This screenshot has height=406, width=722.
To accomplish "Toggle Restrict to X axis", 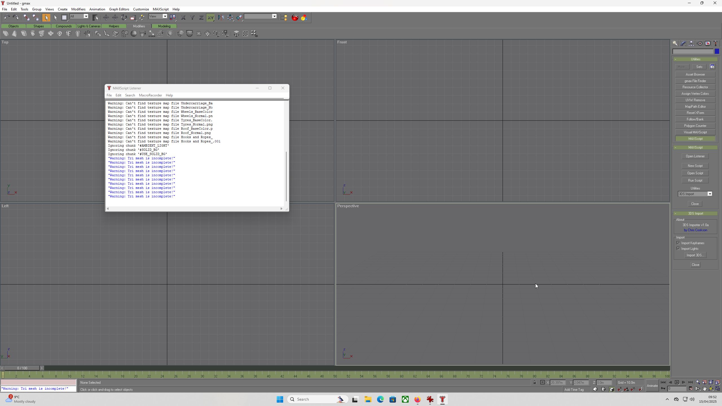I will click(183, 17).
